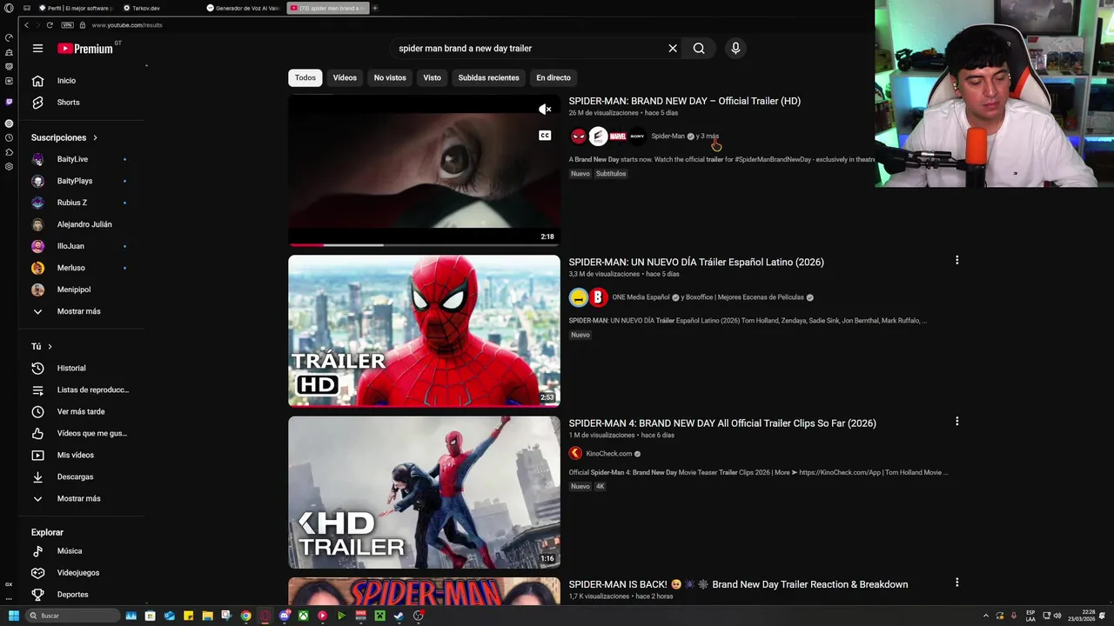Click the taskbar Buscar search box
Screen dimensions: 1114x626
click(x=71, y=616)
